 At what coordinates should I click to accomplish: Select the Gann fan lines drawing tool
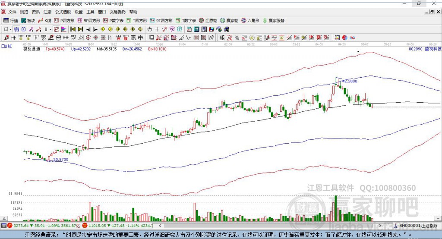pos(159,38)
